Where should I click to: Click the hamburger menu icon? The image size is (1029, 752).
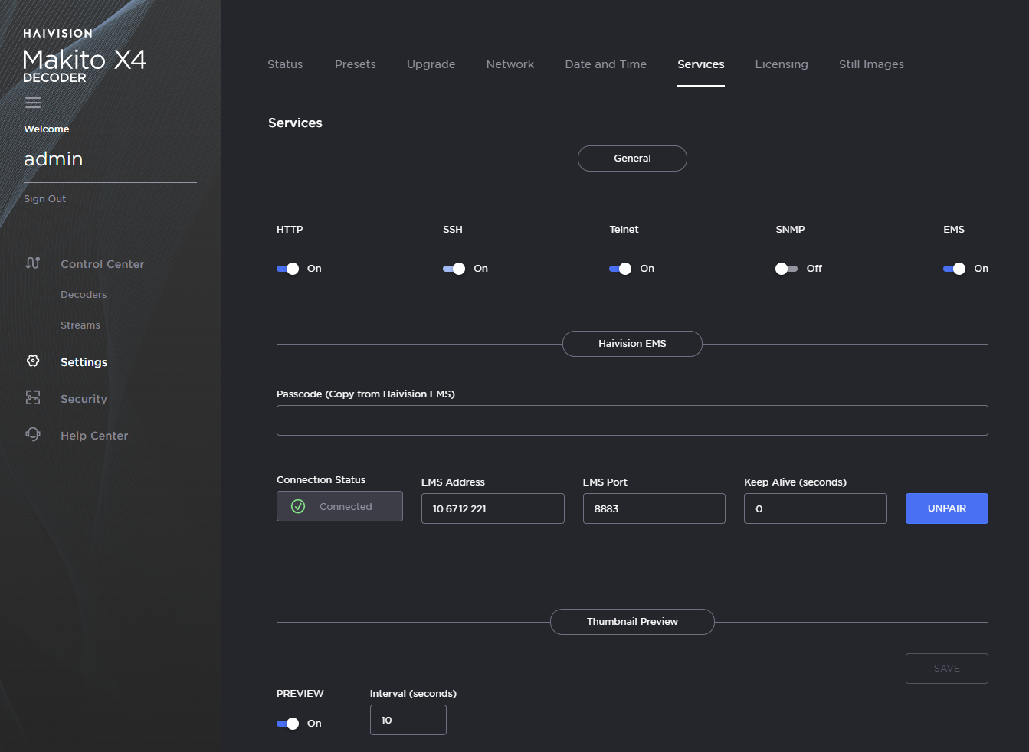point(33,103)
